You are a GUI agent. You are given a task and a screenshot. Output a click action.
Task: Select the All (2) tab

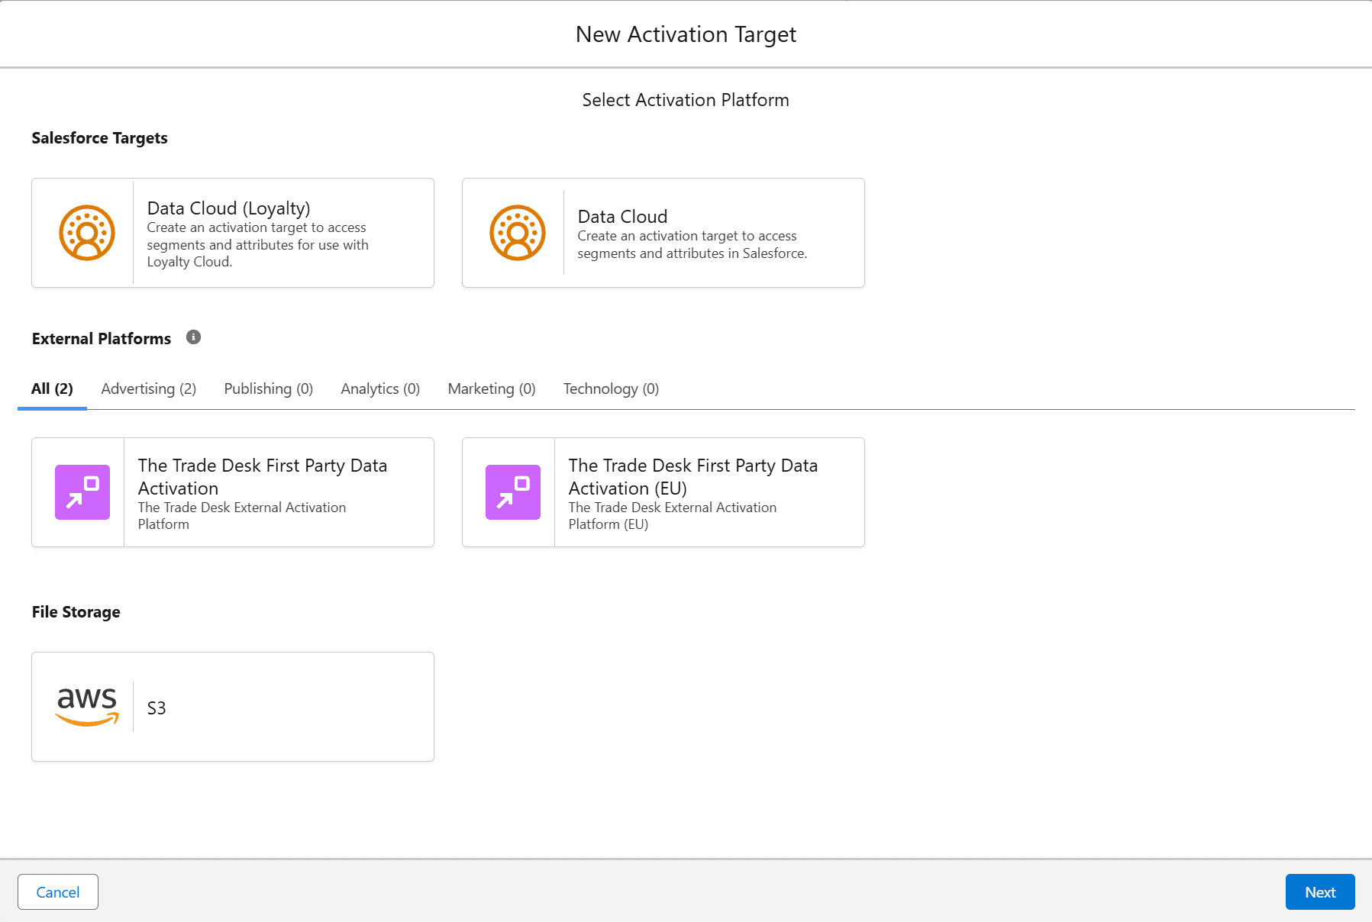pyautogui.click(x=52, y=388)
